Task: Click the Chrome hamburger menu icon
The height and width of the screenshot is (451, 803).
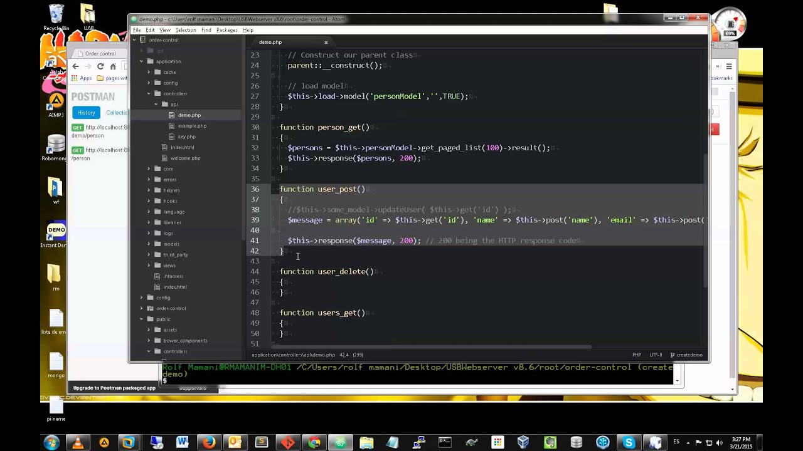Action: pyautogui.click(x=728, y=66)
